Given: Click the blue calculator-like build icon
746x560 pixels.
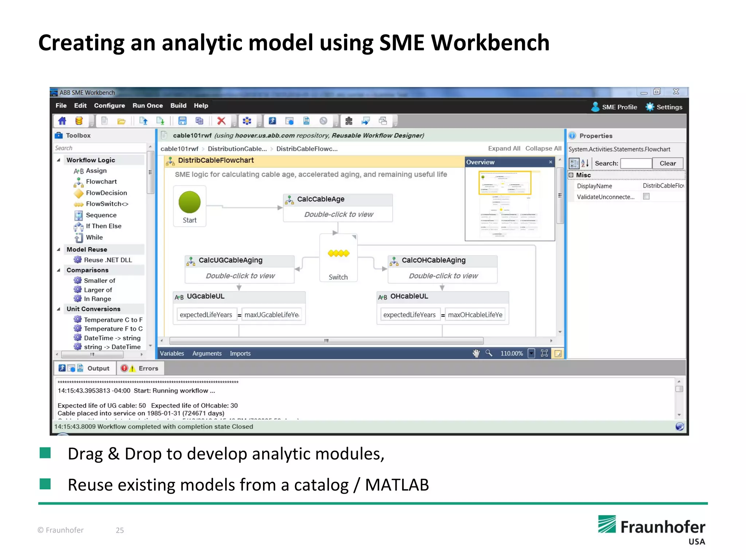Looking at the screenshot, I should 306,121.
